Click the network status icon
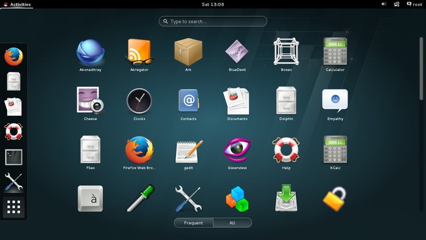The width and height of the screenshot is (426, 240). [x=397, y=4]
